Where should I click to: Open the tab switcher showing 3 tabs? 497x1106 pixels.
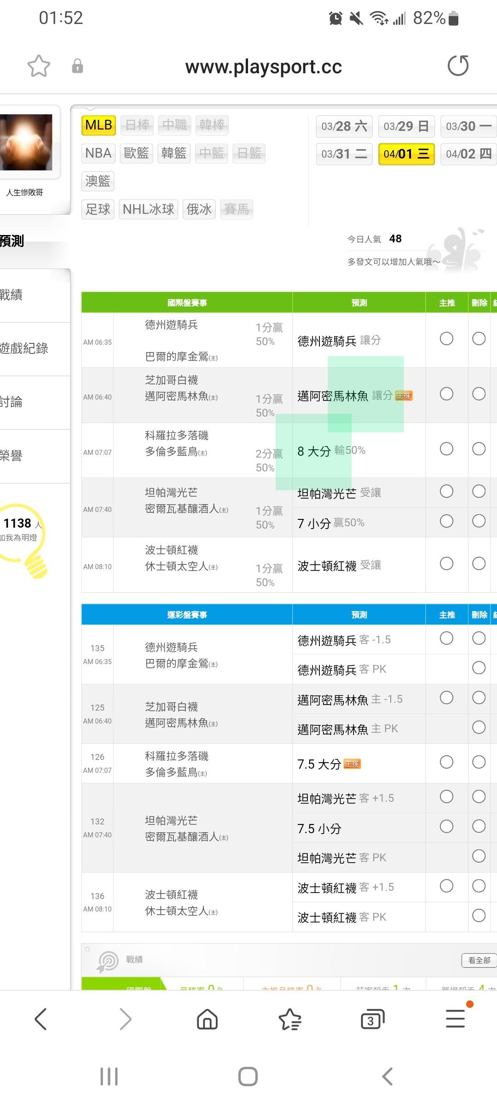(x=372, y=1019)
